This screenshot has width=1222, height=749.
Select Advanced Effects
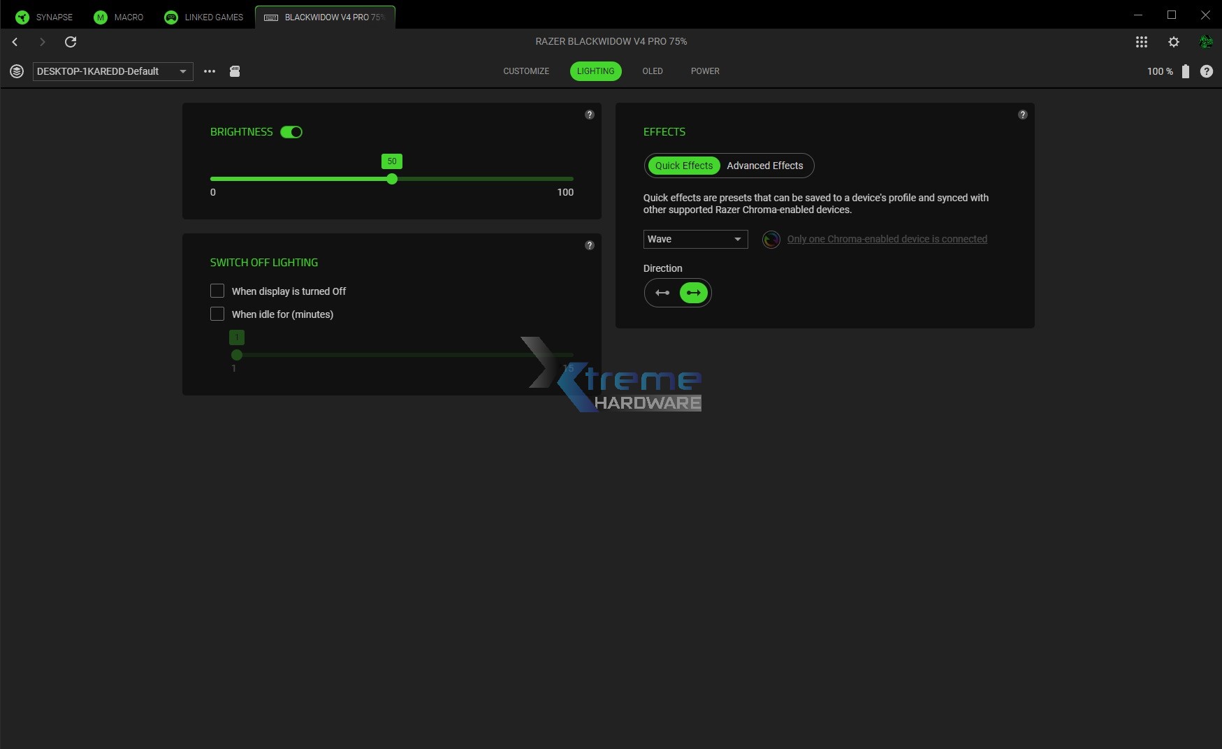pos(765,166)
